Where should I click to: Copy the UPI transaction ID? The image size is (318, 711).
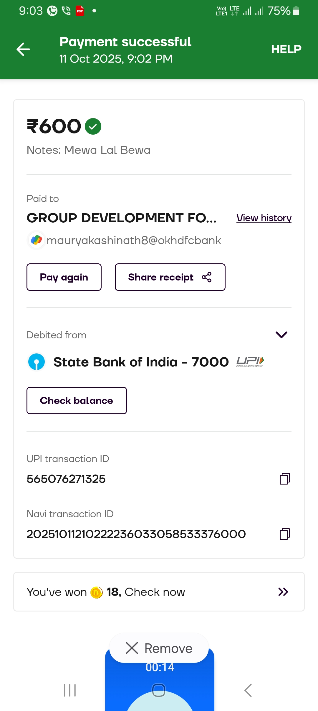point(284,479)
